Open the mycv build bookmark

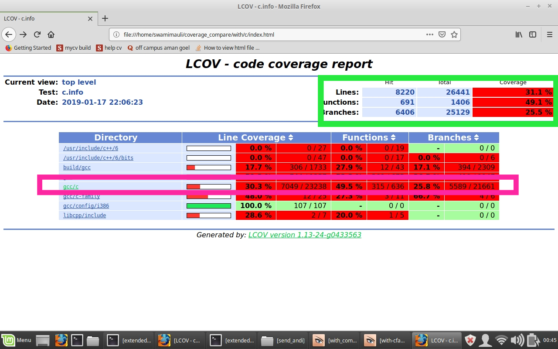[x=74, y=48]
